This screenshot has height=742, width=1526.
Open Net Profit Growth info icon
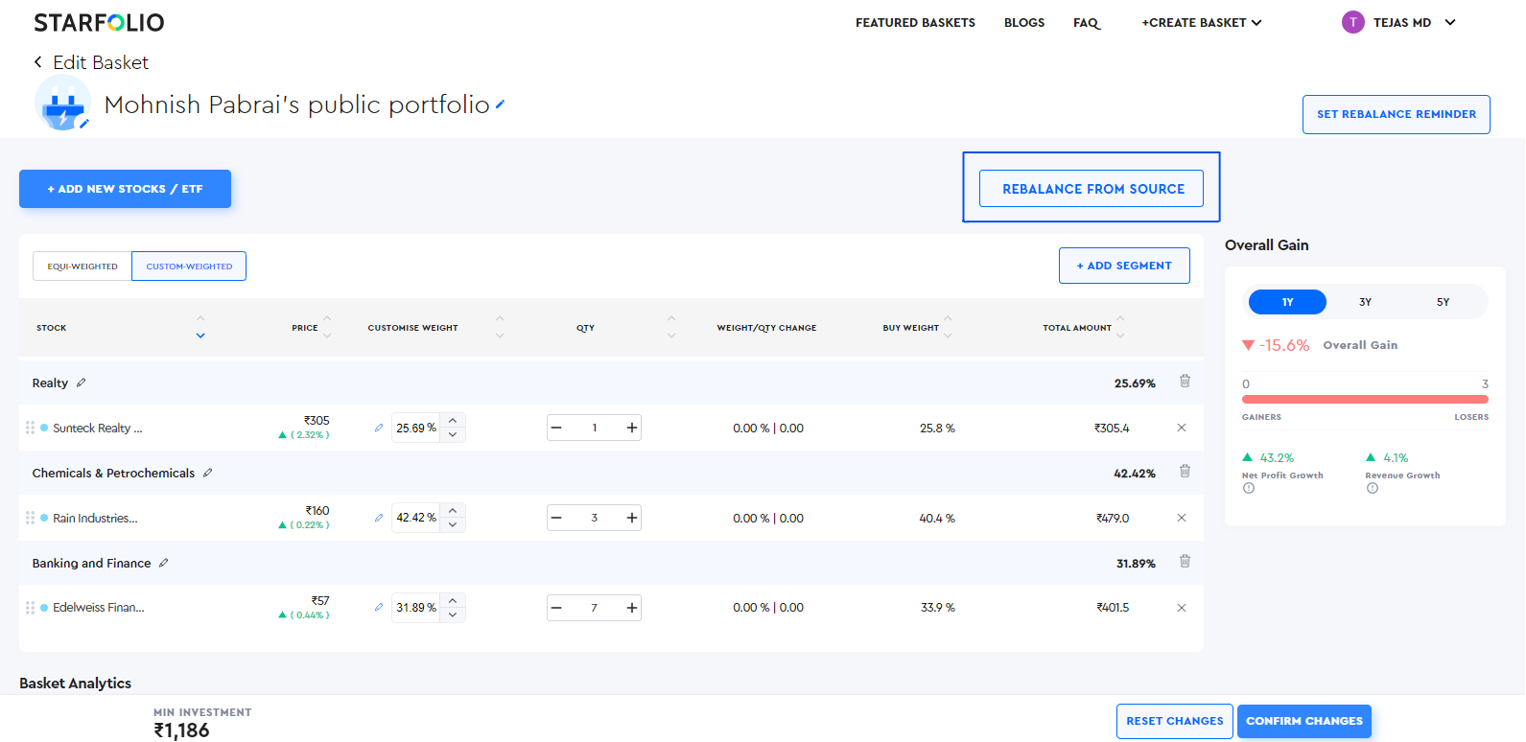coord(1249,488)
